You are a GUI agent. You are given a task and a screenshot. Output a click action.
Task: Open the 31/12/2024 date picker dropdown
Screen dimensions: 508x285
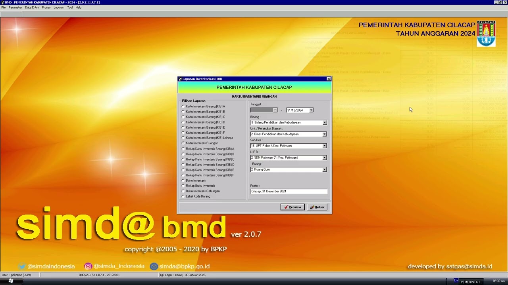click(x=311, y=110)
